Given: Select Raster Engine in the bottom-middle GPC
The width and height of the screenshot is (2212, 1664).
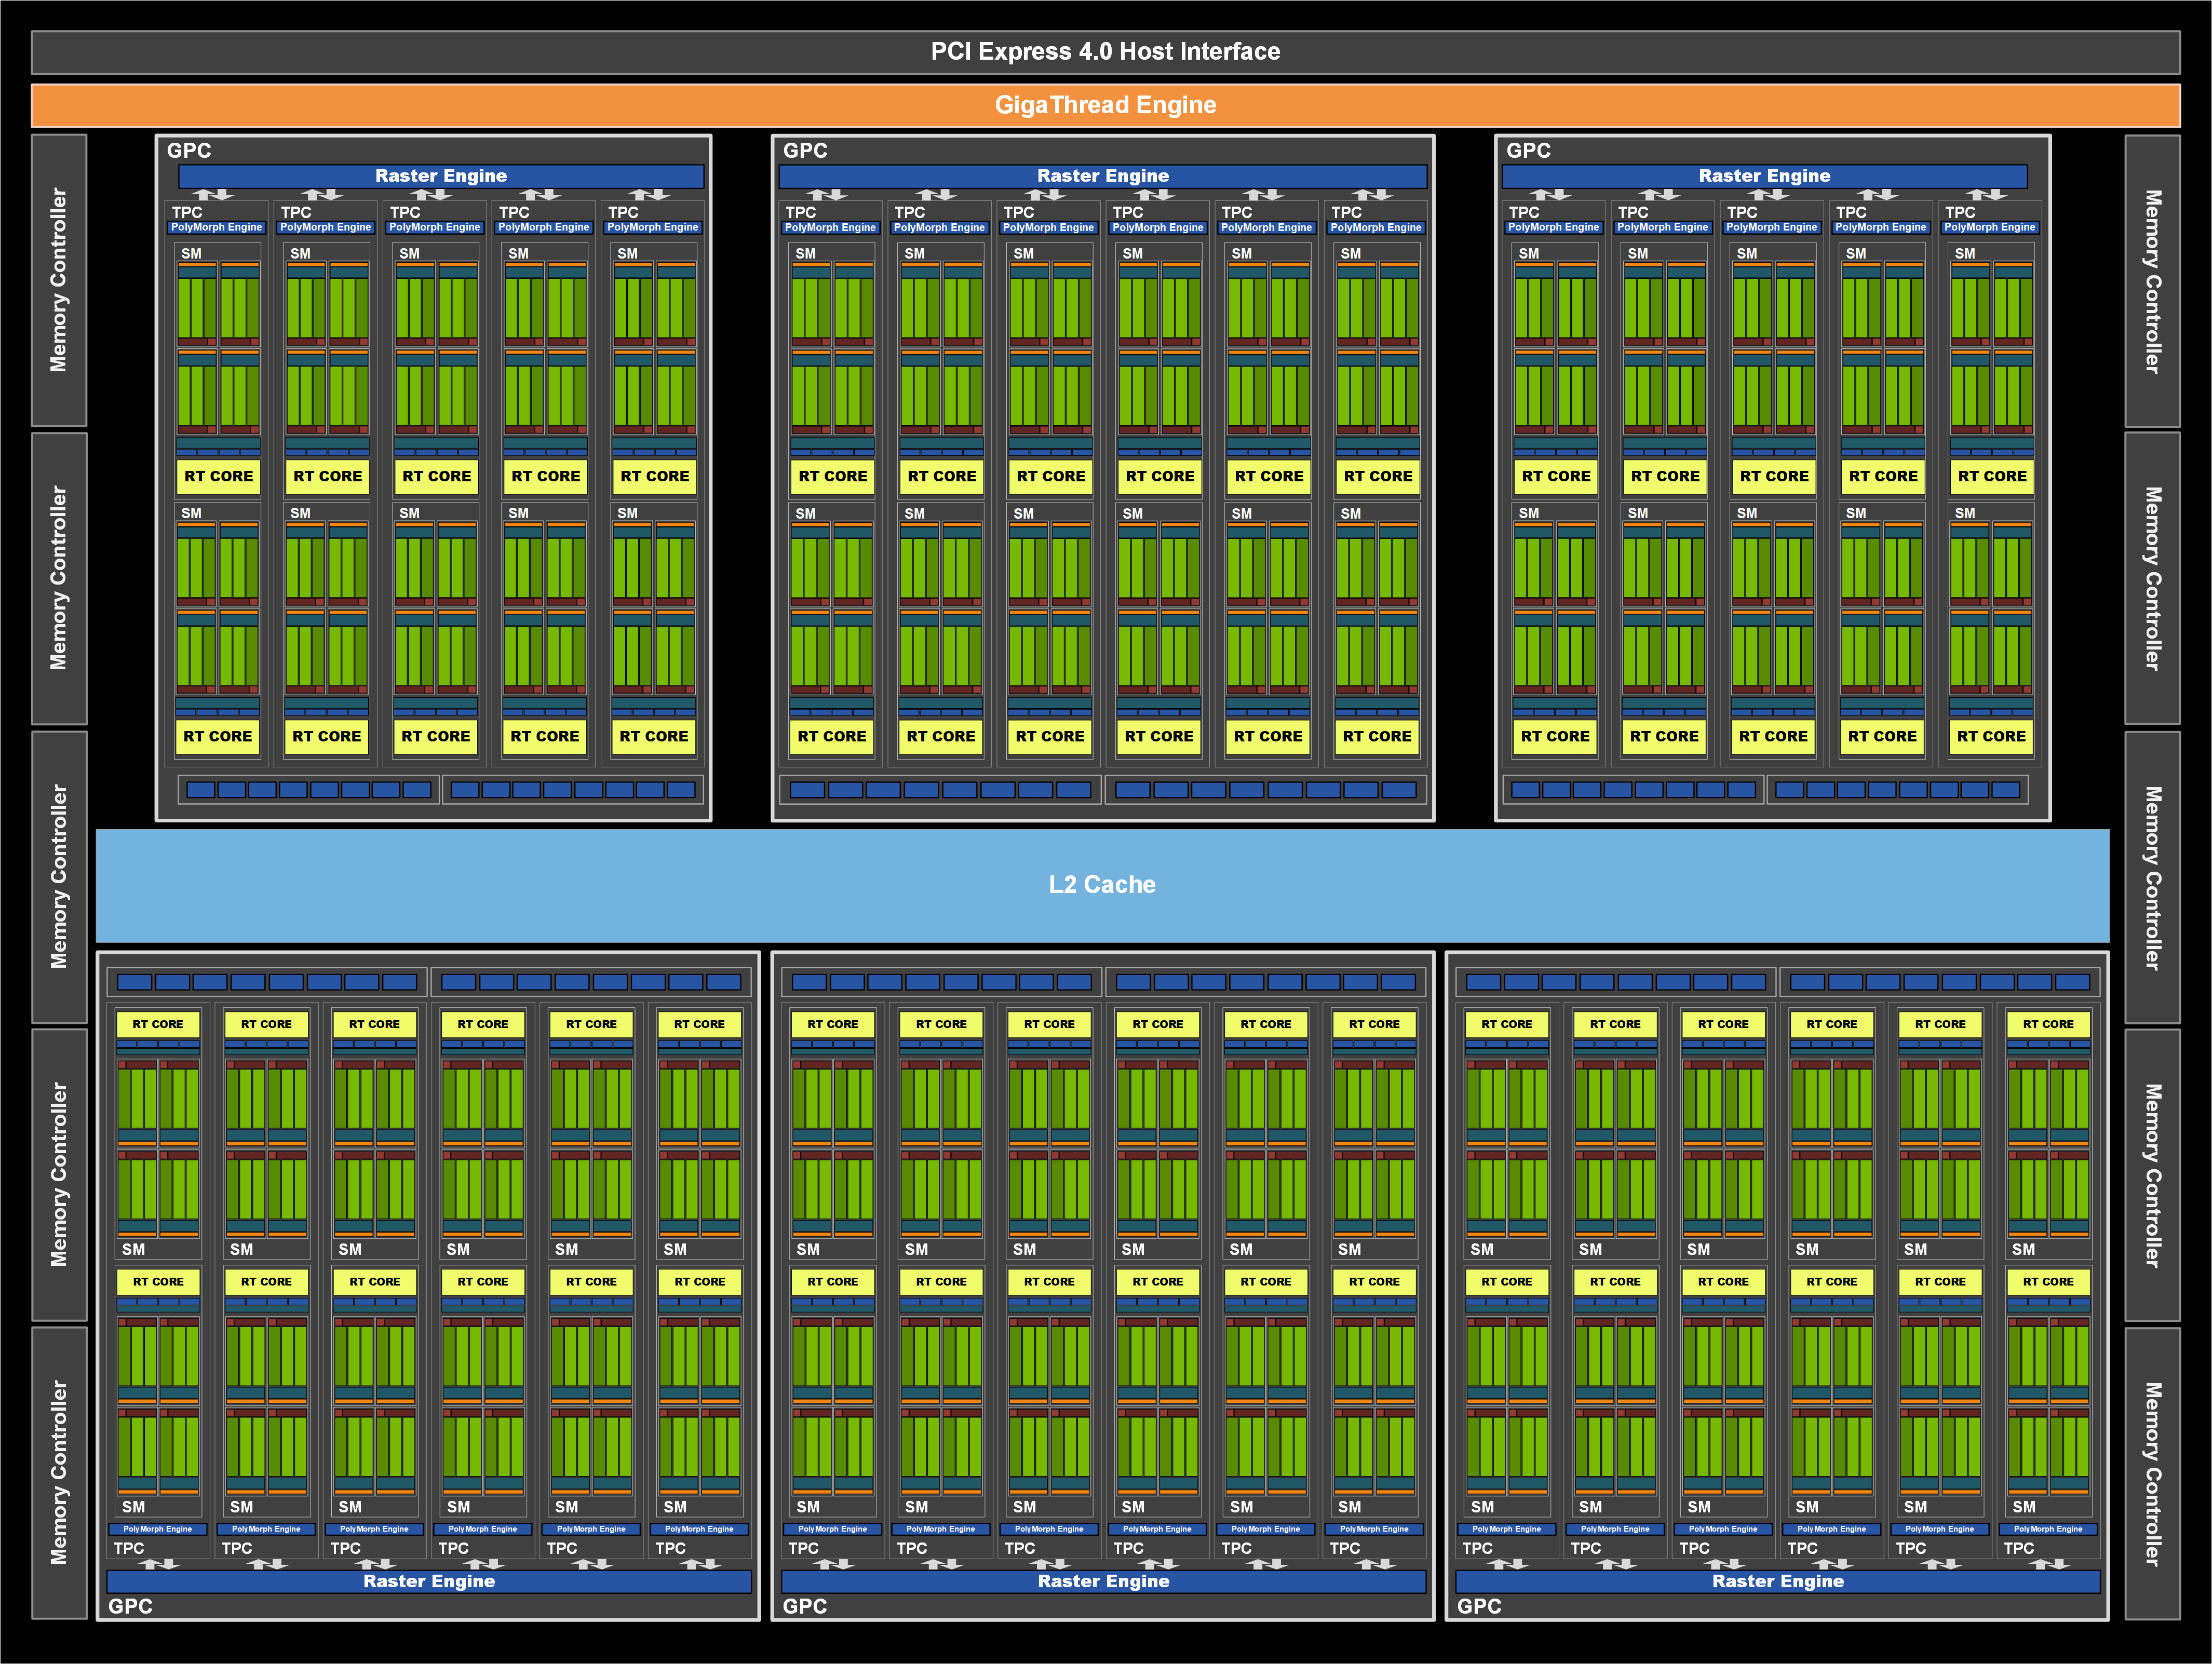Looking at the screenshot, I should coord(1103,1581).
